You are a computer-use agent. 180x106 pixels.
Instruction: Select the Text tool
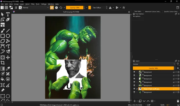(8, 14)
